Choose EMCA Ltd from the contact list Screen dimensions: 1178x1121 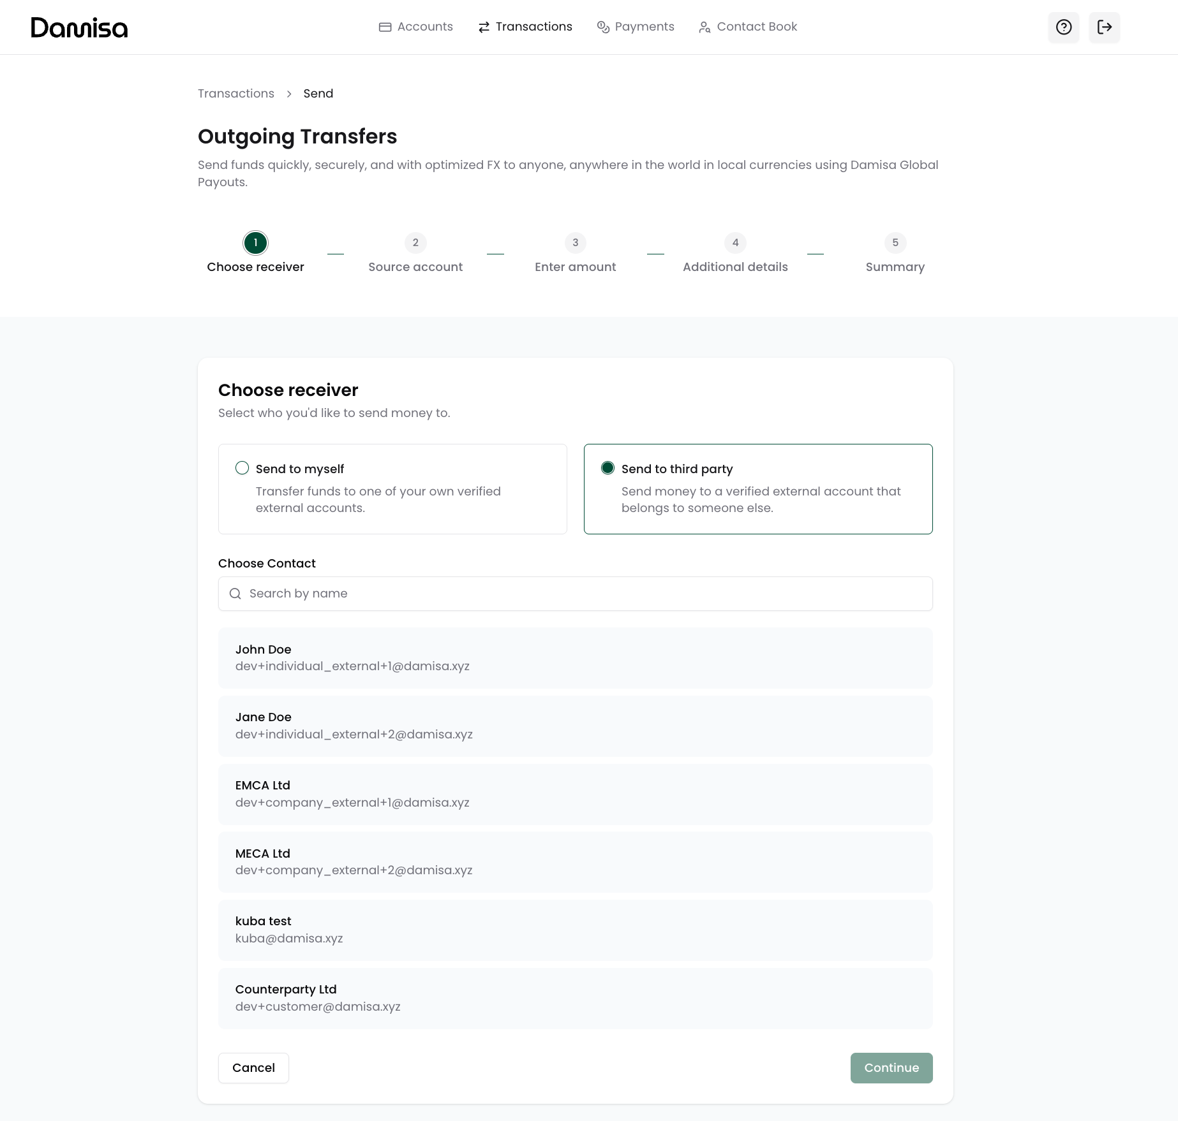click(574, 794)
